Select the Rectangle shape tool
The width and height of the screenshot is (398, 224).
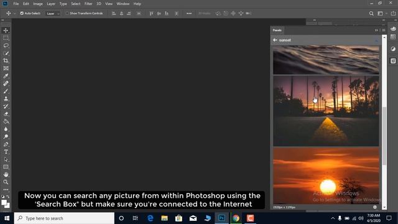(x=6, y=167)
